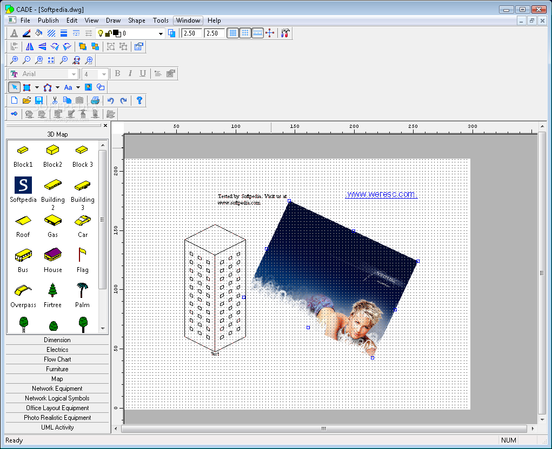Image resolution: width=552 pixels, height=449 pixels.
Task: Open the Furniture stencil category
Action: tap(57, 369)
